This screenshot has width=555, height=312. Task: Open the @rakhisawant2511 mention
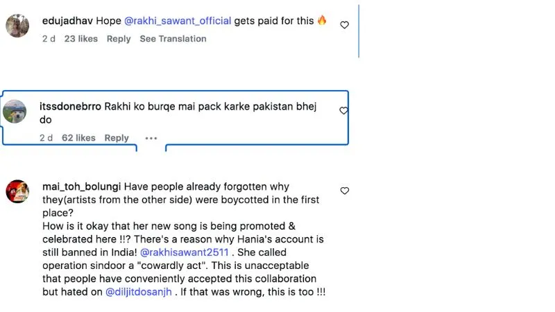185,252
